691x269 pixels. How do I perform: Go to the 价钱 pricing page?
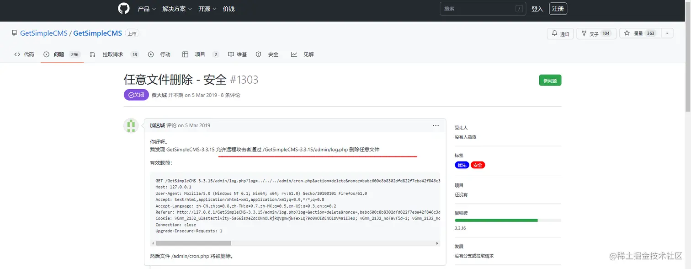click(229, 9)
